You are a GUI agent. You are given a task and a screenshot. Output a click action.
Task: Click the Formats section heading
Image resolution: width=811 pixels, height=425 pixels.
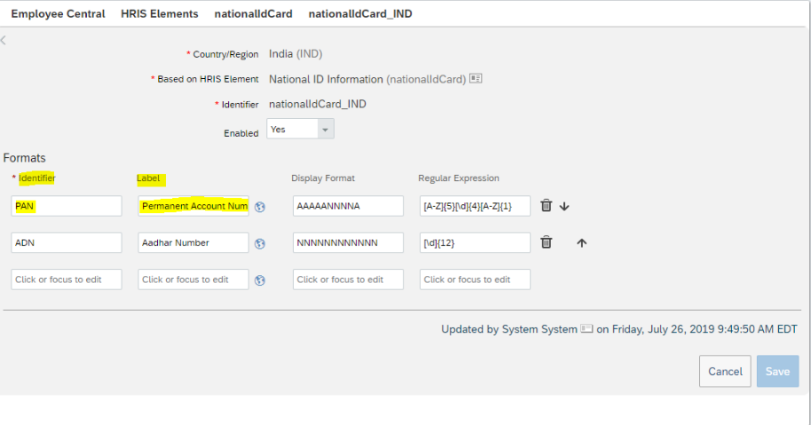click(24, 158)
